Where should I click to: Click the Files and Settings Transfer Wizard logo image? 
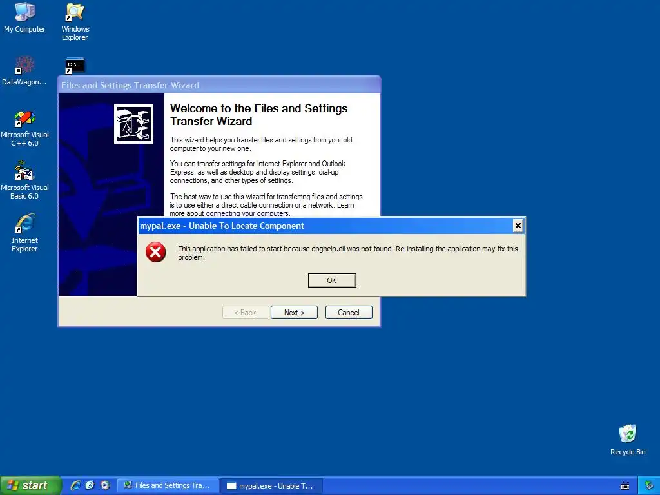tap(133, 124)
